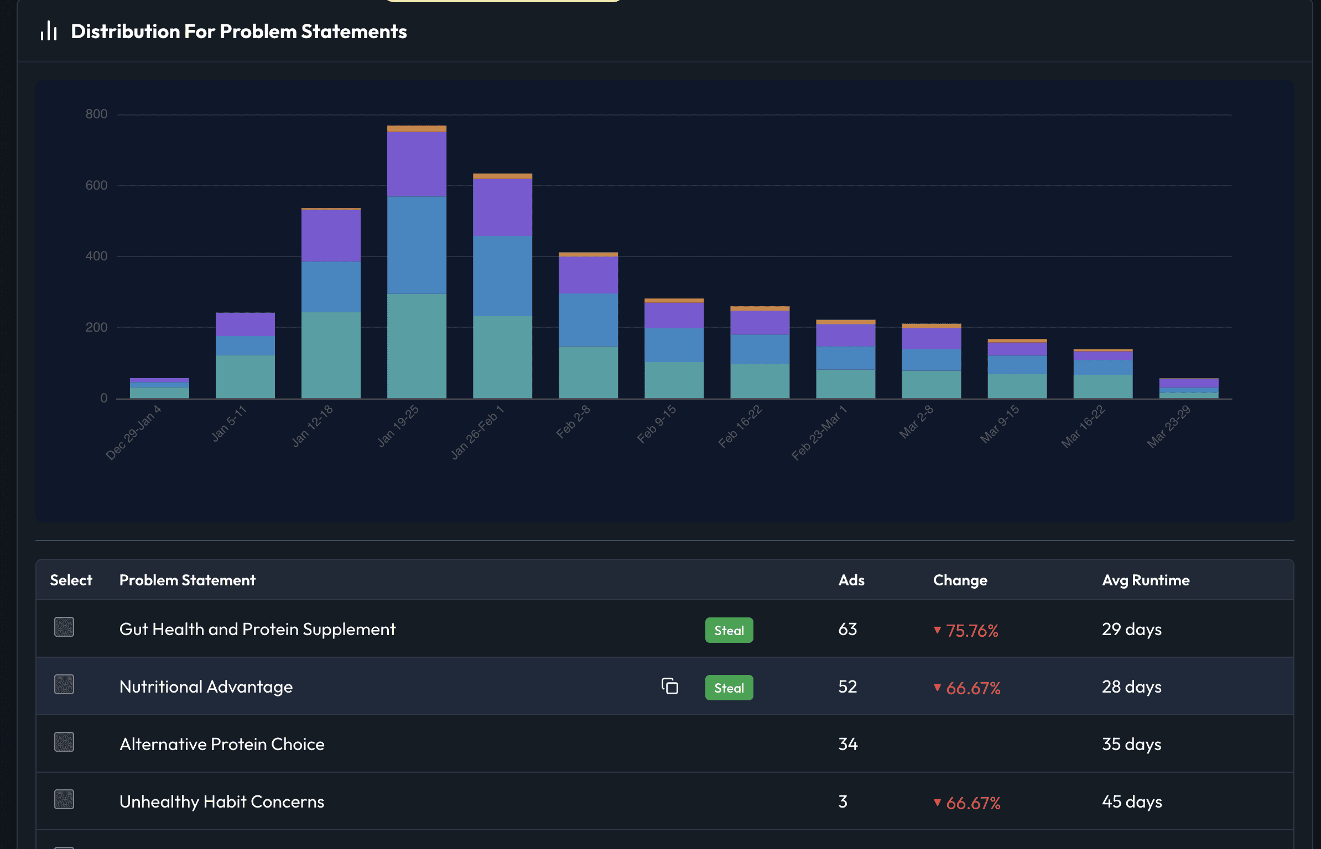The height and width of the screenshot is (849, 1321).
Task: Sort by the Ads column header
Action: tap(851, 580)
